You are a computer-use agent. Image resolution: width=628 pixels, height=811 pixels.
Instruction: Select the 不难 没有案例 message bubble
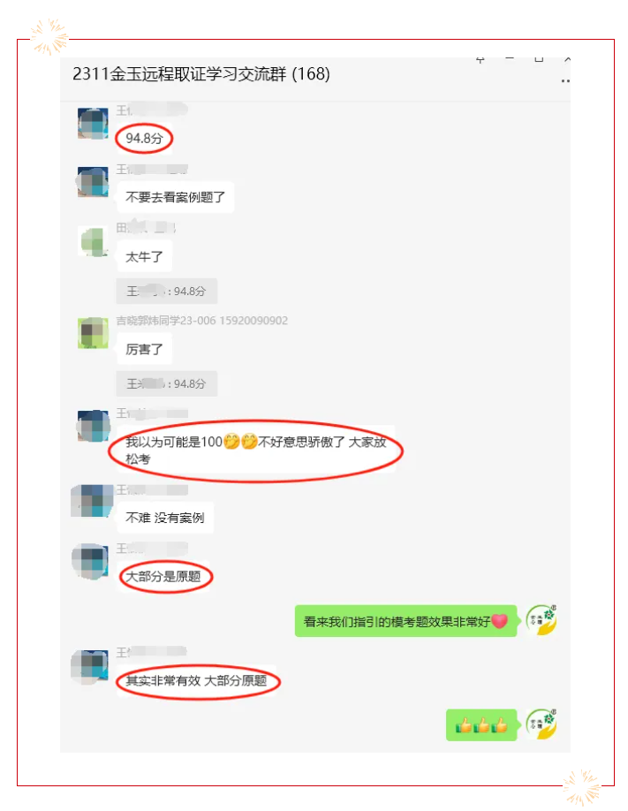pos(165,517)
